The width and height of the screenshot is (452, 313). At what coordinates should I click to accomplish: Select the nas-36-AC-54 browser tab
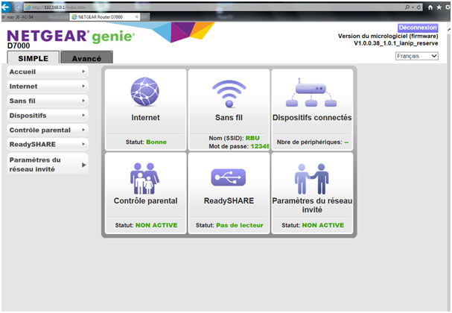(x=34, y=17)
